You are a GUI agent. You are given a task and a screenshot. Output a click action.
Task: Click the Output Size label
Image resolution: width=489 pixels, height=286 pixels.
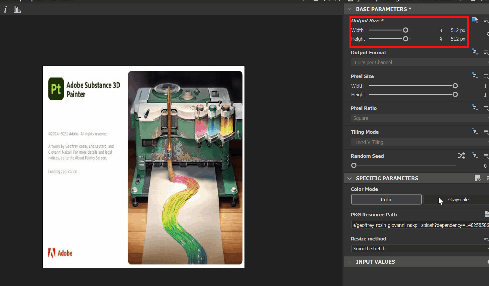coord(367,21)
